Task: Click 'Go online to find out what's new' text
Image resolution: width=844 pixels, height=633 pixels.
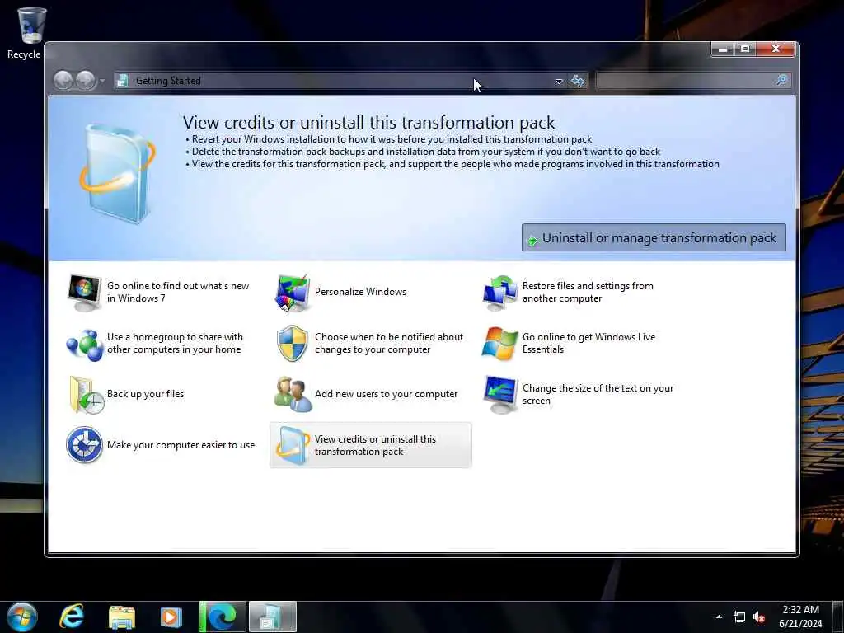Action: pos(178,292)
